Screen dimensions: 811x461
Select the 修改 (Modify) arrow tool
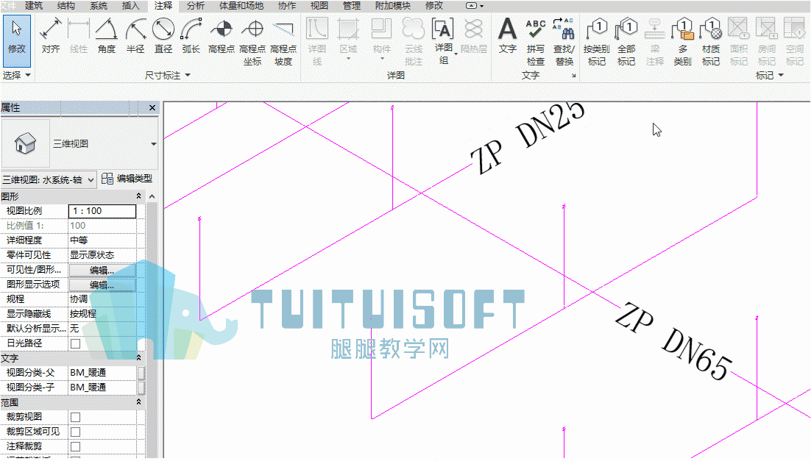pos(16,40)
